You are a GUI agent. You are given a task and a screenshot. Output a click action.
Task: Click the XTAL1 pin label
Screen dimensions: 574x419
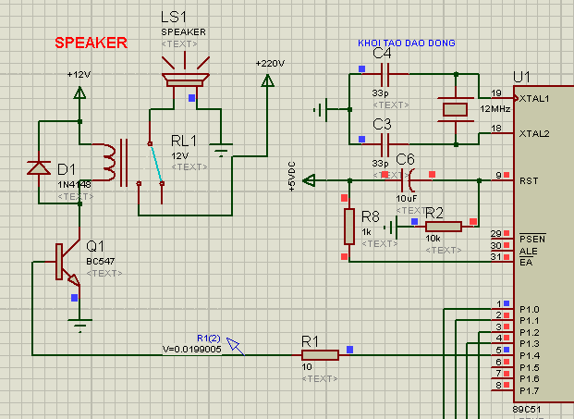[x=534, y=98]
